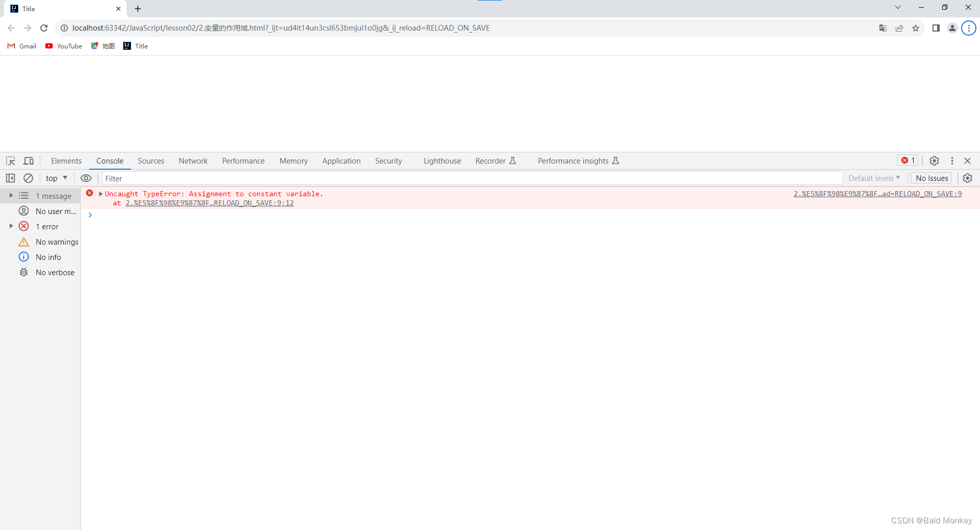
Task: Go back in browser history
Action: 11,28
